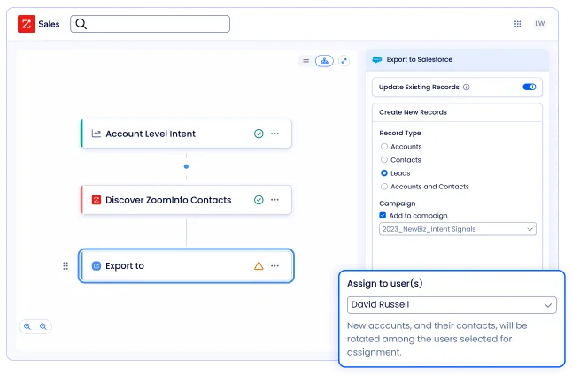
Task: Click the Record Type label
Action: [400, 133]
